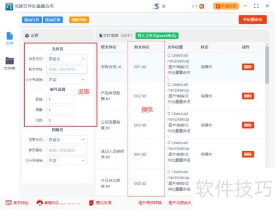Click 清除列表 button
Screen dimensions: 275x209
[79, 20]
